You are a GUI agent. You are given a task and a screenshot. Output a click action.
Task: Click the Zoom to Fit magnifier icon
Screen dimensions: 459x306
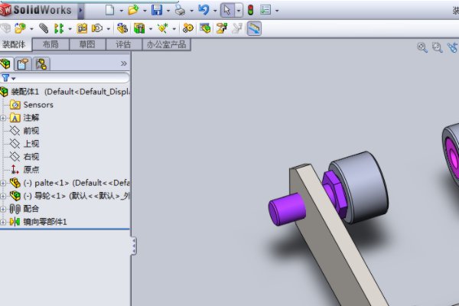coord(422,47)
